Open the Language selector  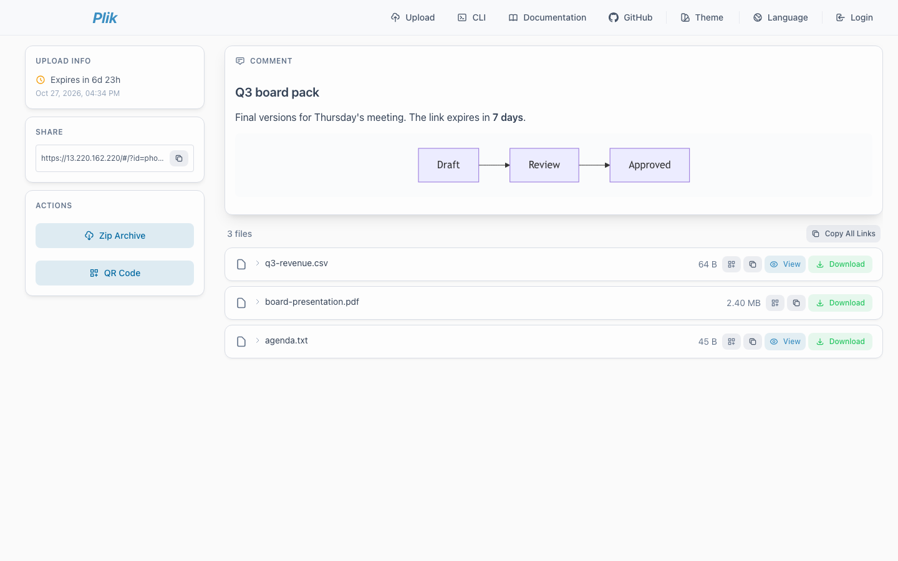pyautogui.click(x=781, y=17)
